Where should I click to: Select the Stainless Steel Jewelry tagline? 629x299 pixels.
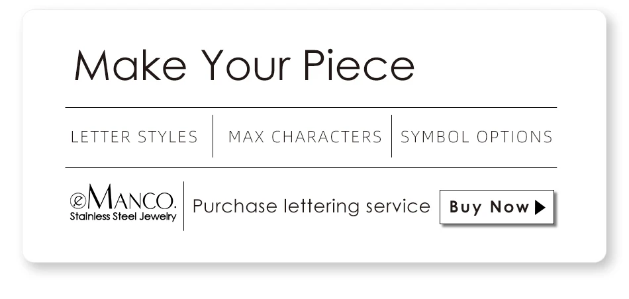point(123,217)
